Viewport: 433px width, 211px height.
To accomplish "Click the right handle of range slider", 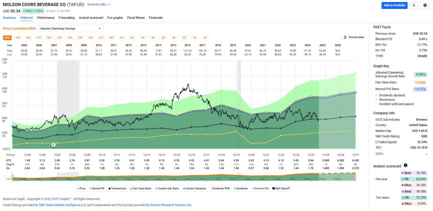I will tap(356, 176).
